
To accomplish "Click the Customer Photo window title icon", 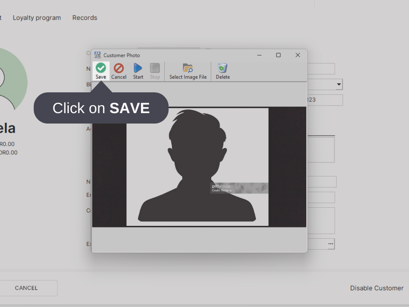I will pos(97,55).
